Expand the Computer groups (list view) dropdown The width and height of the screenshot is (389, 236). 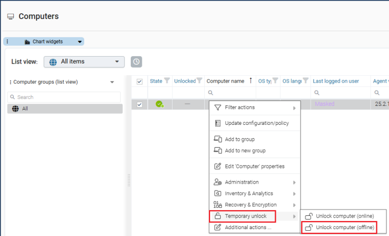(112, 82)
